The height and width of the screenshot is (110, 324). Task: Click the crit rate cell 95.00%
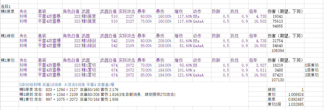[146, 46]
